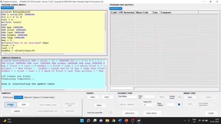The image size is (221, 124).
Task: Go to the Options tab
Action: point(36,97)
